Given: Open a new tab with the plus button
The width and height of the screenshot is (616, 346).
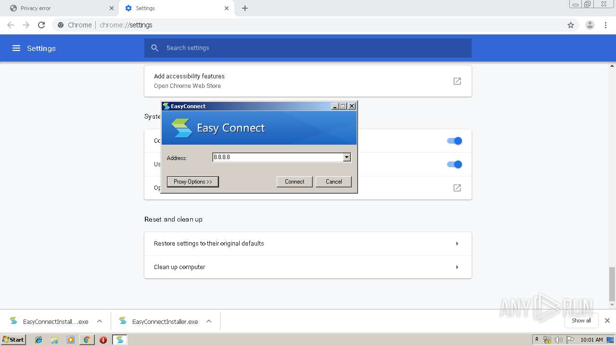Looking at the screenshot, I should pos(245,8).
